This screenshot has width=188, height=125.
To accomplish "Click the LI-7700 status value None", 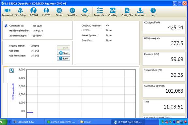I will (109, 30).
